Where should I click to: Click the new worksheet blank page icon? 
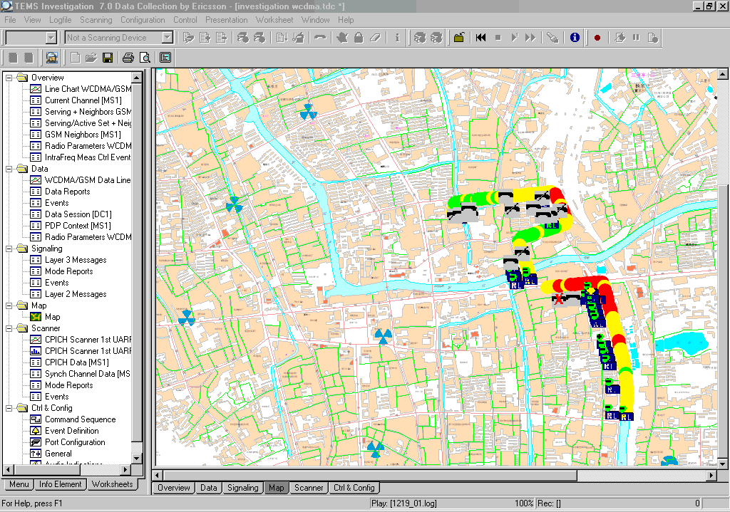tap(75, 58)
